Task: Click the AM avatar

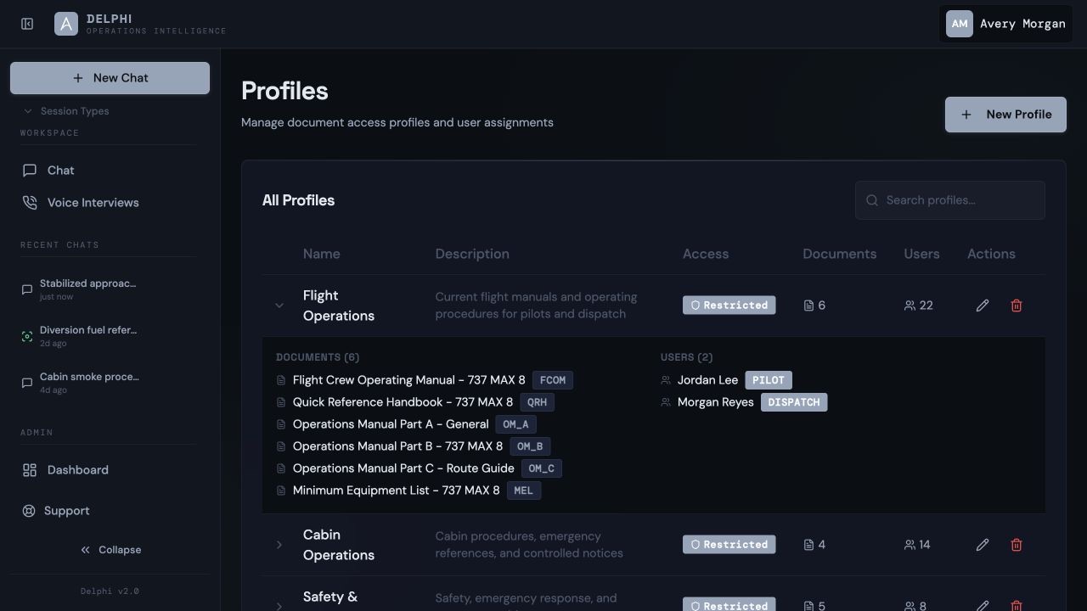Action: pos(960,24)
